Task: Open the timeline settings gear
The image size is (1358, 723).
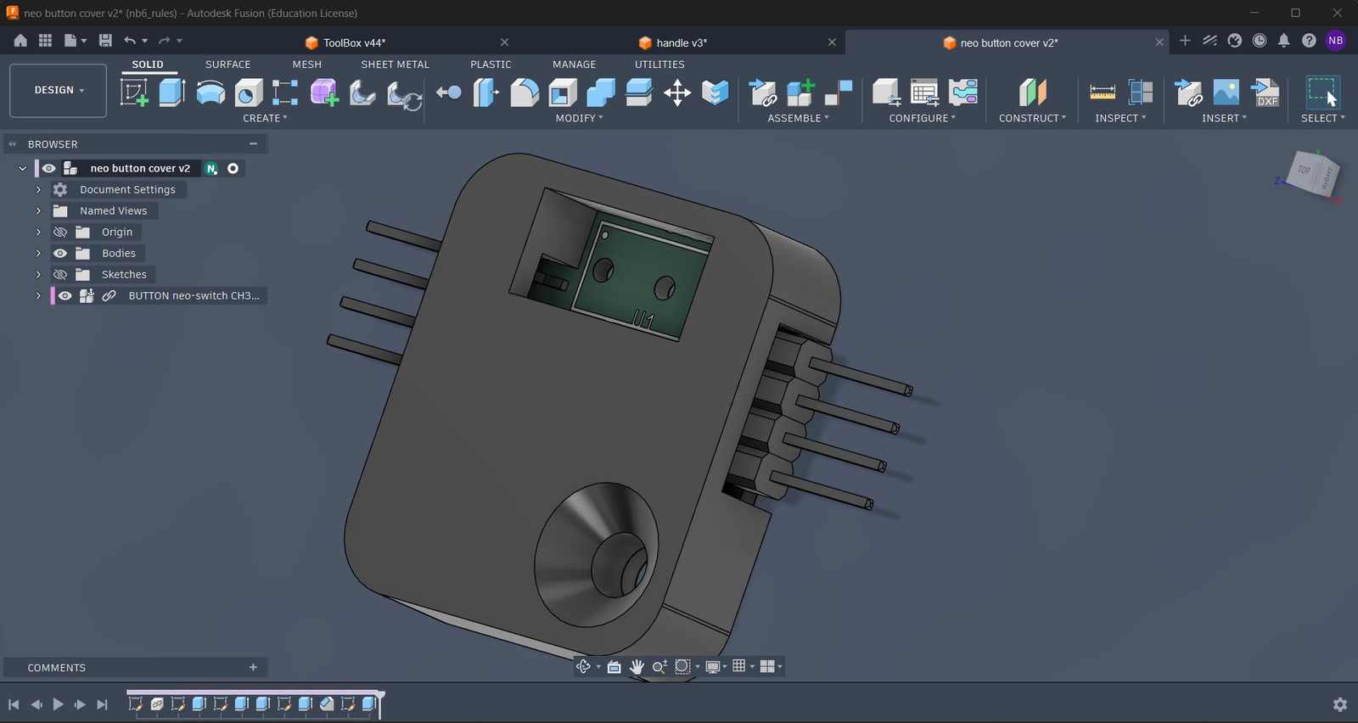Action: click(x=1340, y=704)
